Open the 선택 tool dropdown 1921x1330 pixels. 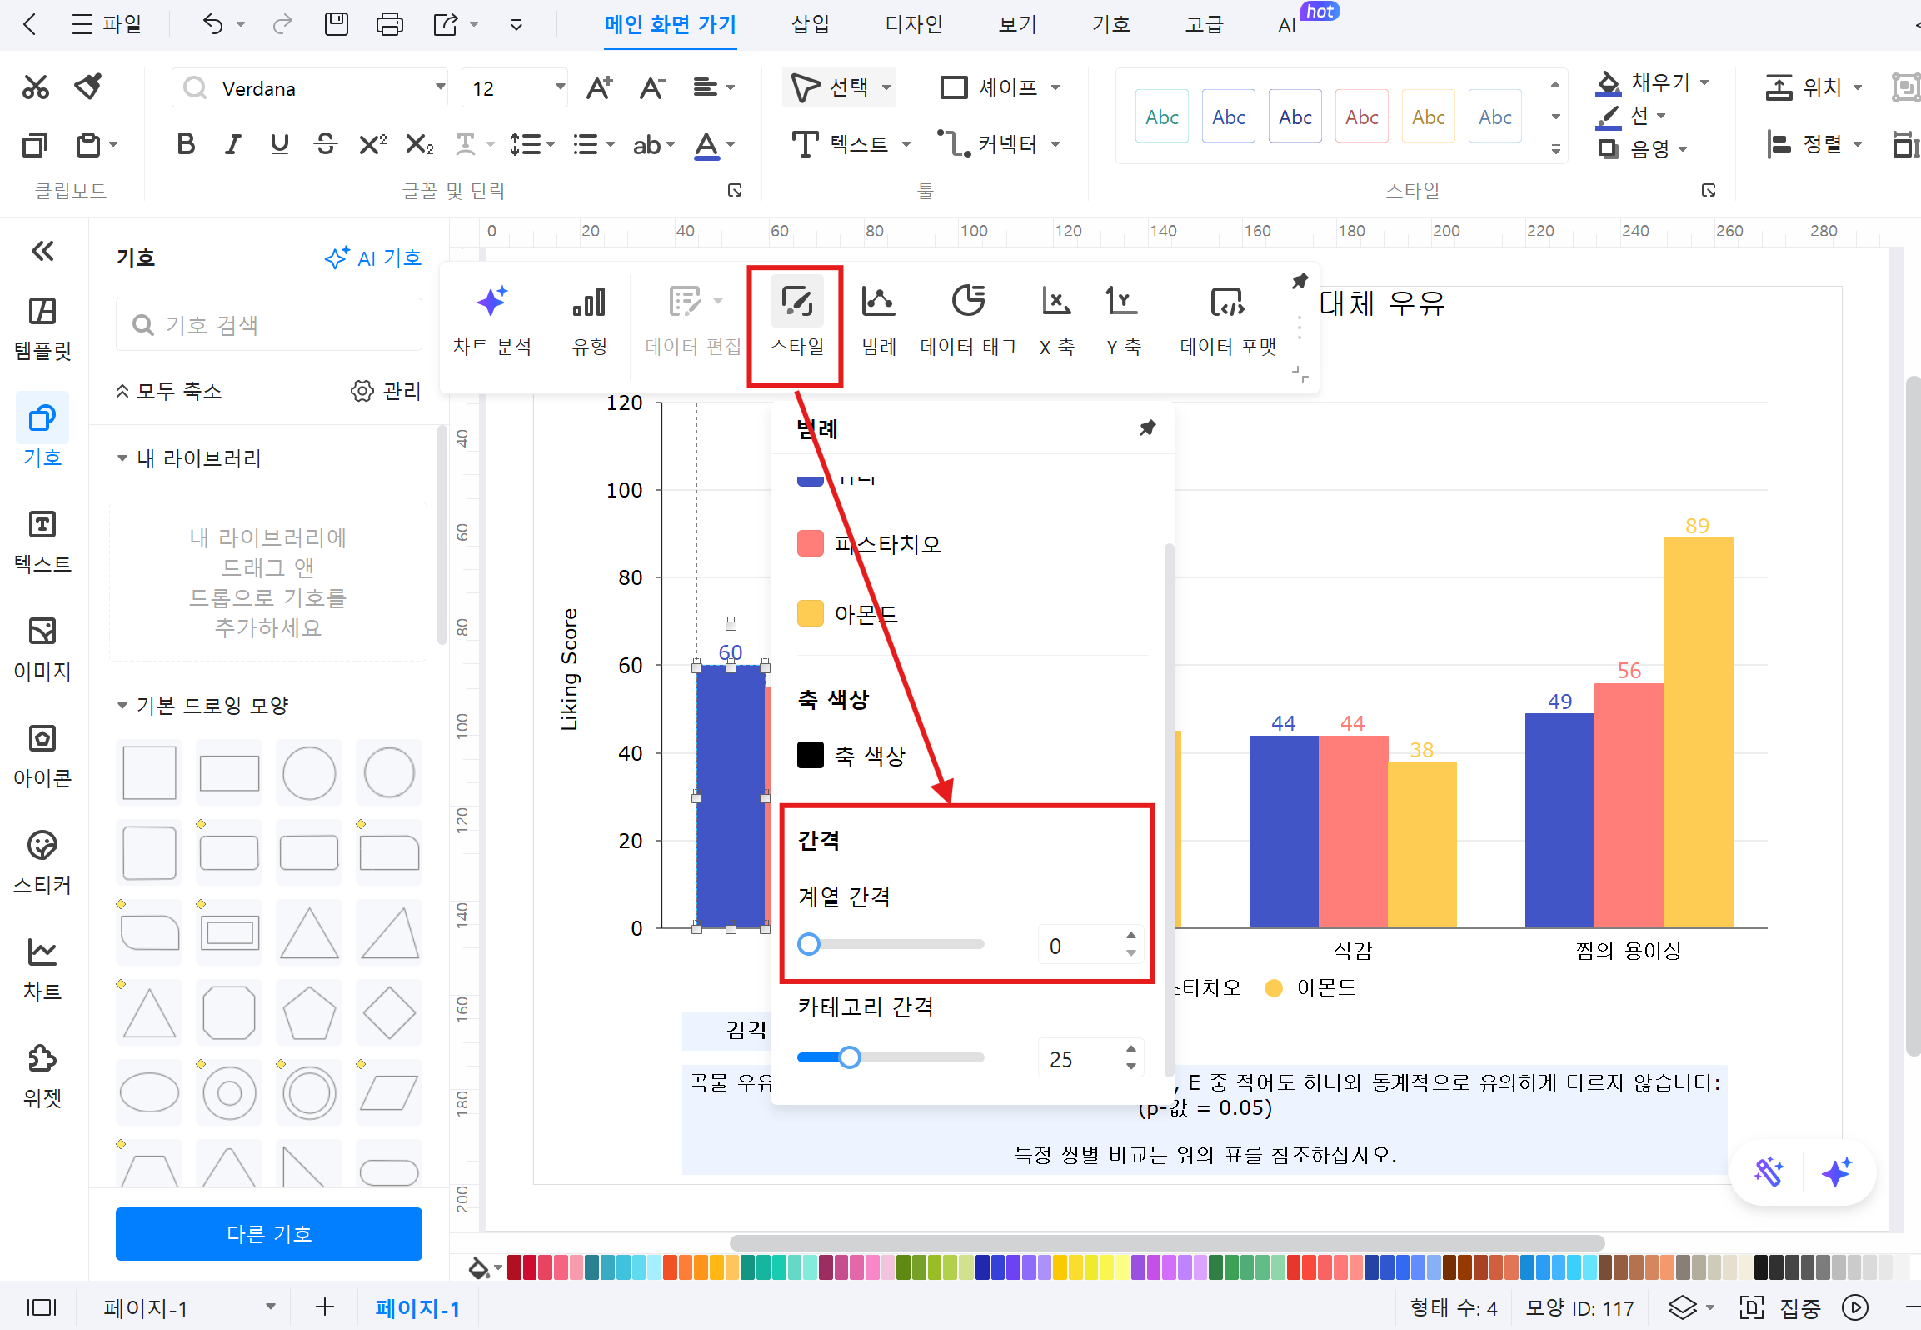[x=886, y=87]
